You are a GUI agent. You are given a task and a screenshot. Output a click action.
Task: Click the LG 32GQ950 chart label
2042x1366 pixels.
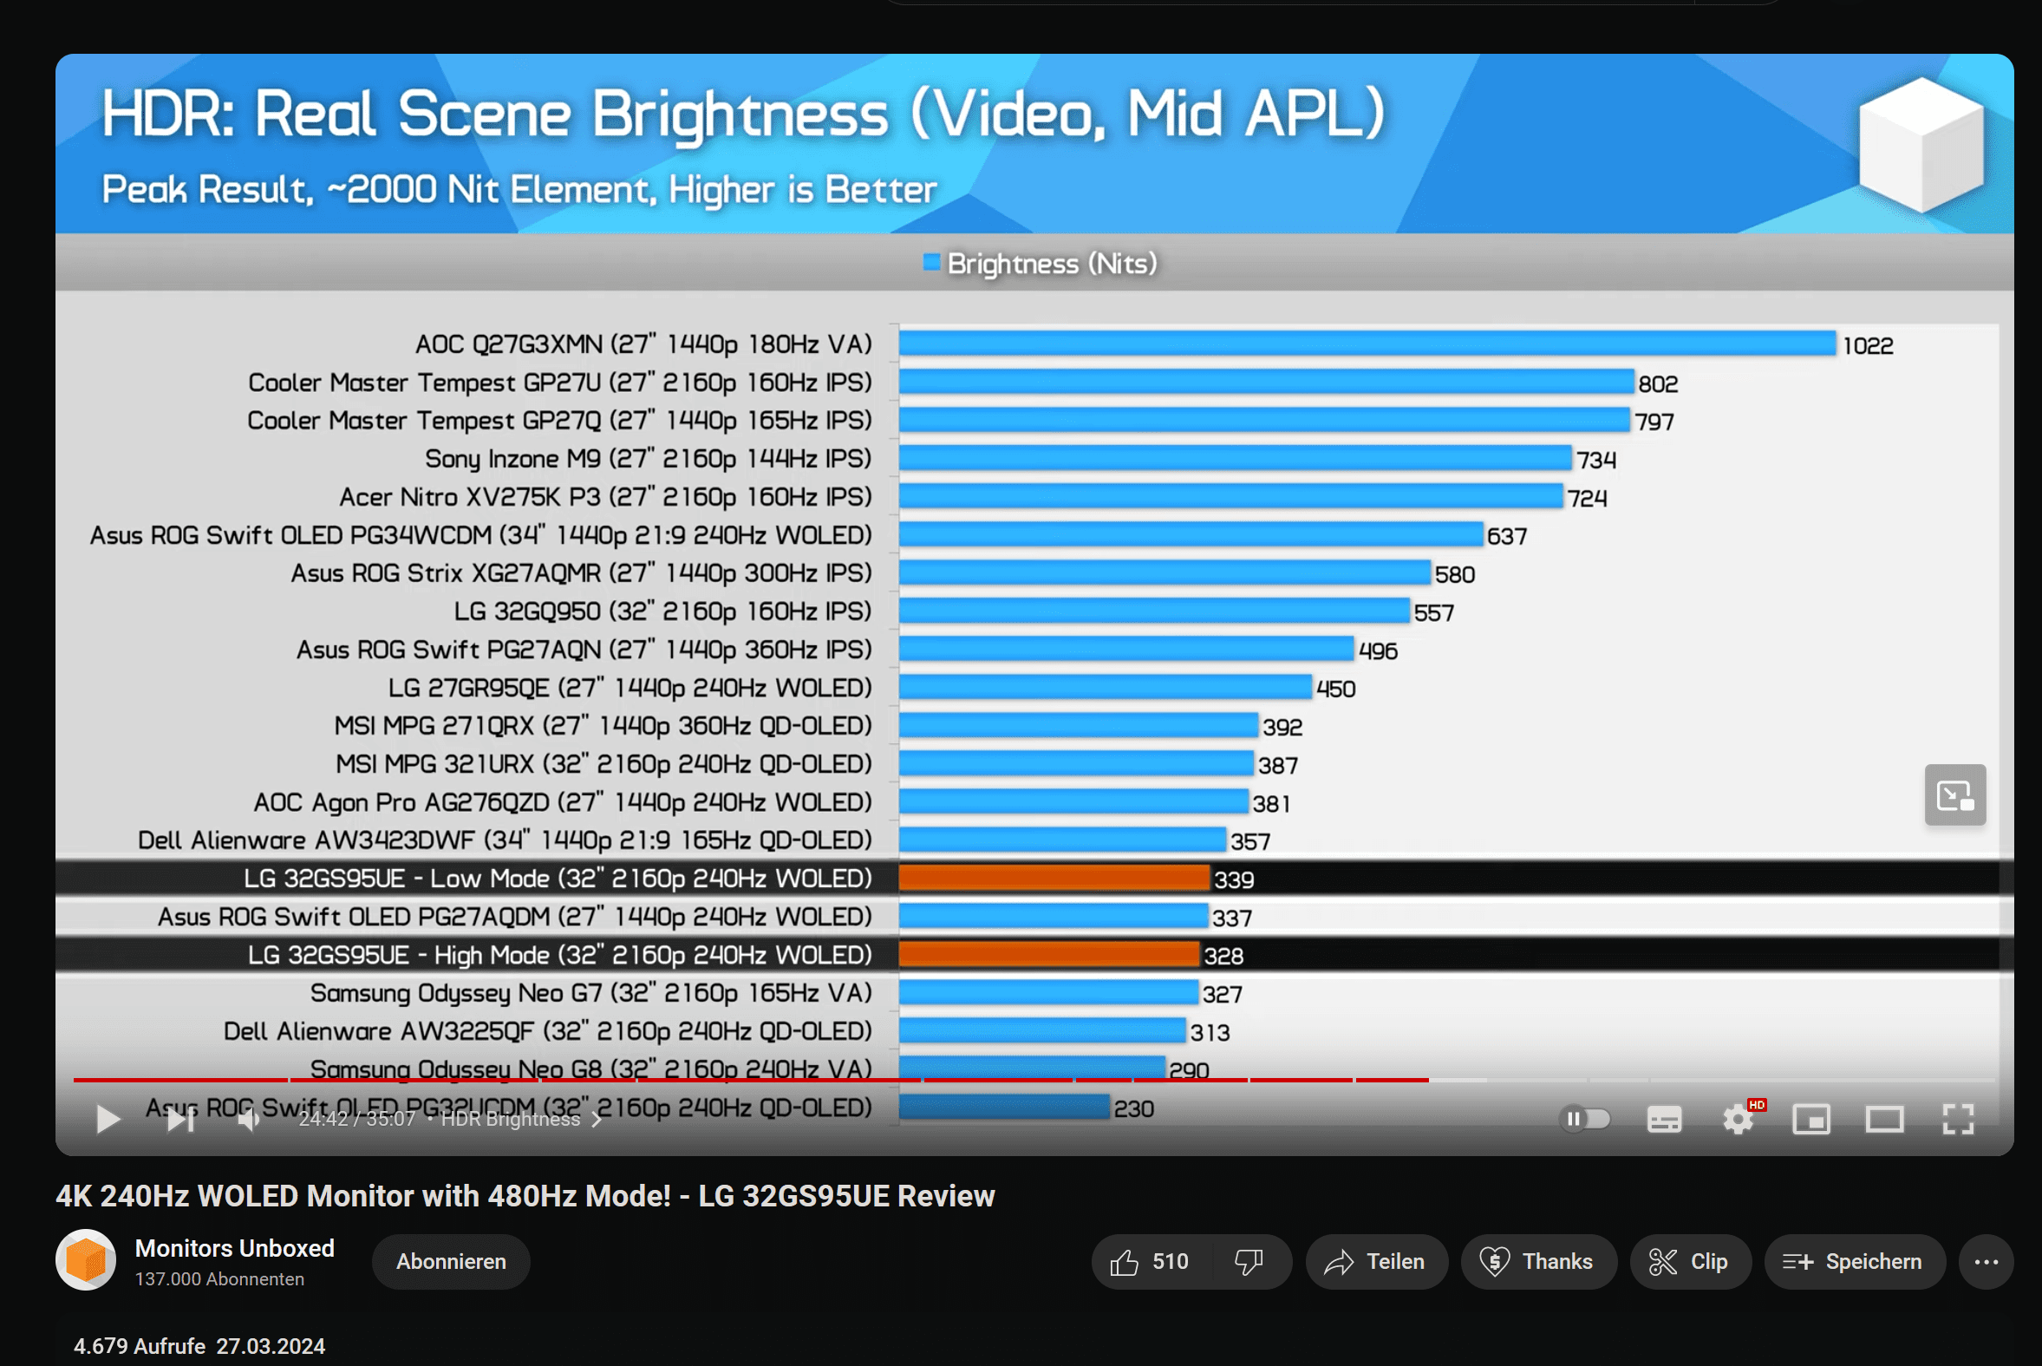[x=662, y=611]
